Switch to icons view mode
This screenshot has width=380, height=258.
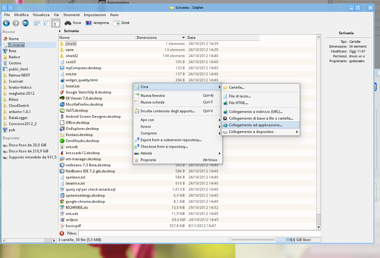pyautogui.click(x=37, y=23)
